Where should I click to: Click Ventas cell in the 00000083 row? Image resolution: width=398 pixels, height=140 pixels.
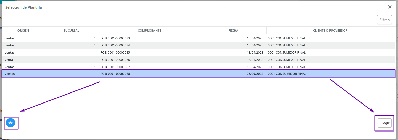(9, 38)
